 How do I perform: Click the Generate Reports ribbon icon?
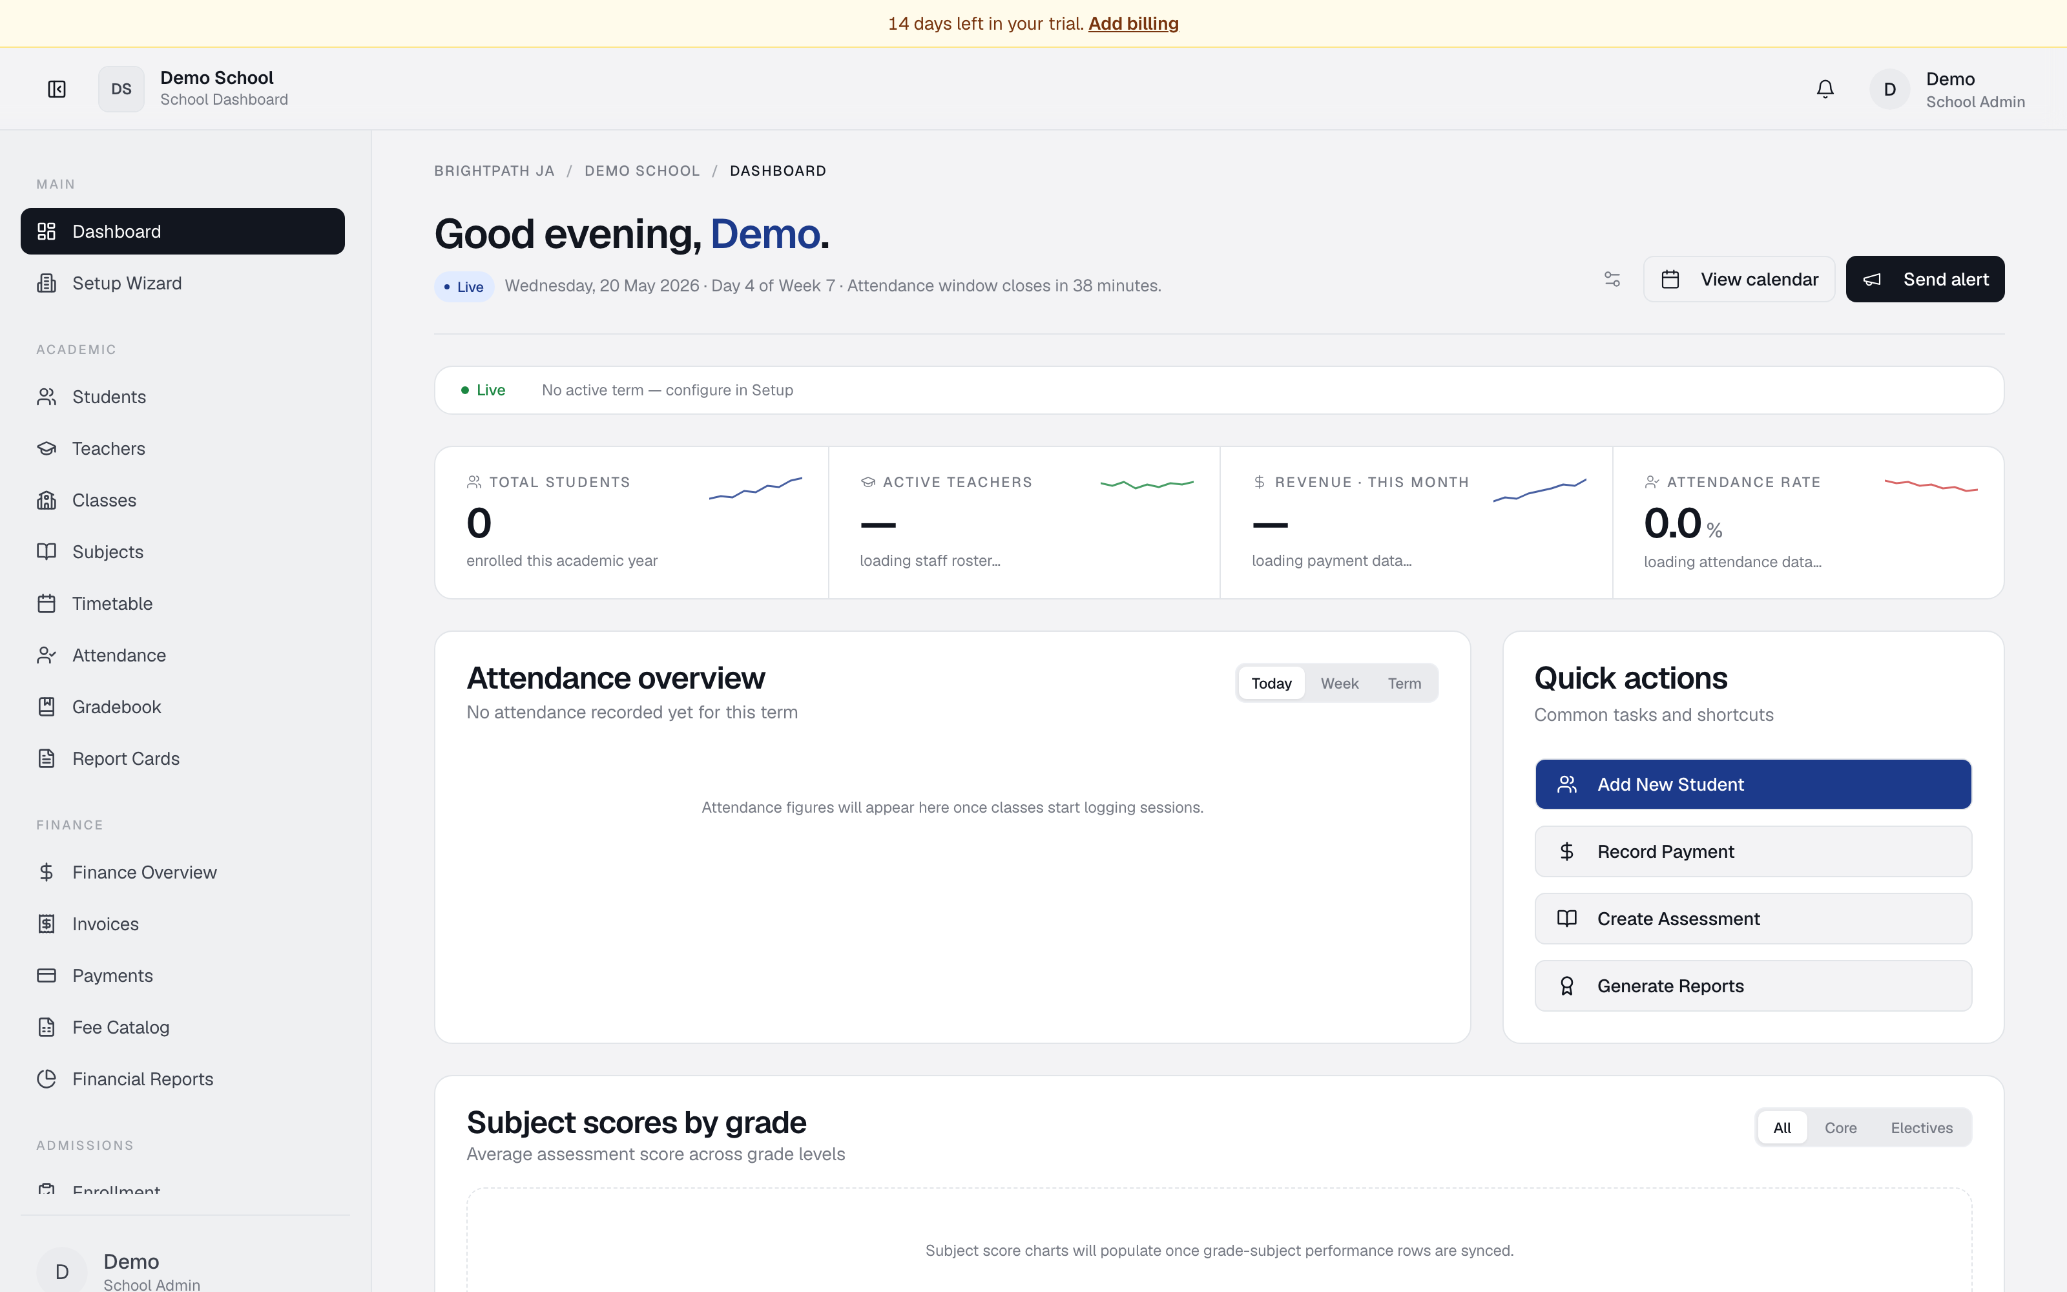[1566, 986]
